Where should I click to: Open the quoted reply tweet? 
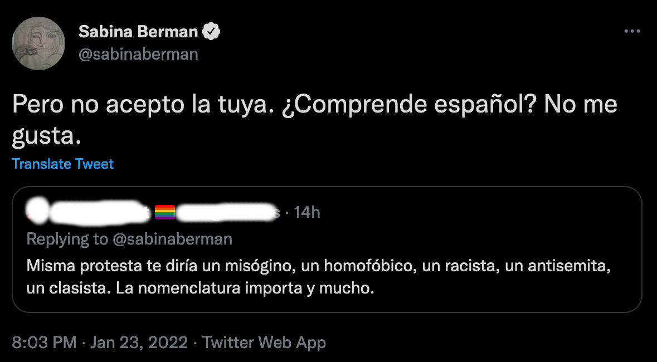(328, 251)
